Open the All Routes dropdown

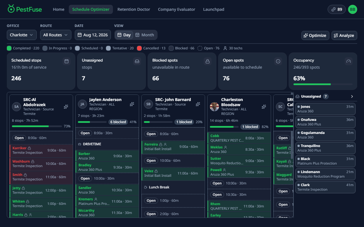[55, 35]
